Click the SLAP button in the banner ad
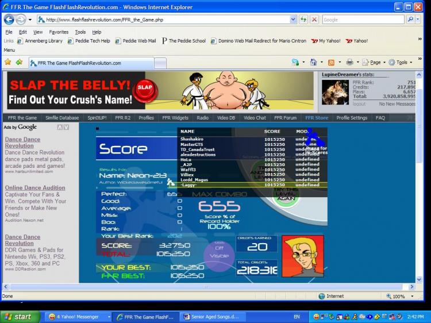431x323 pixels. point(145,89)
